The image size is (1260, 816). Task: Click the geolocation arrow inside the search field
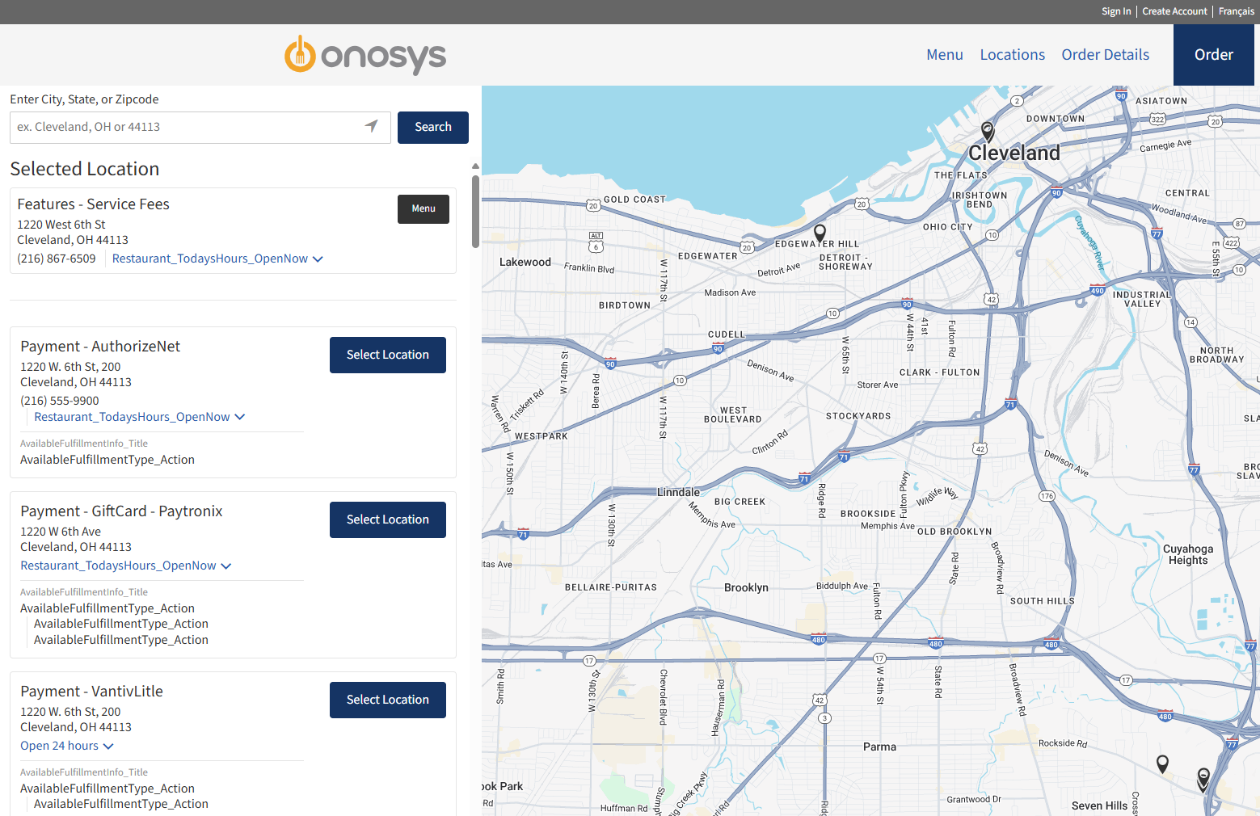tap(371, 126)
